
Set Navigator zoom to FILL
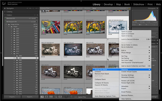click(x=30, y=8)
